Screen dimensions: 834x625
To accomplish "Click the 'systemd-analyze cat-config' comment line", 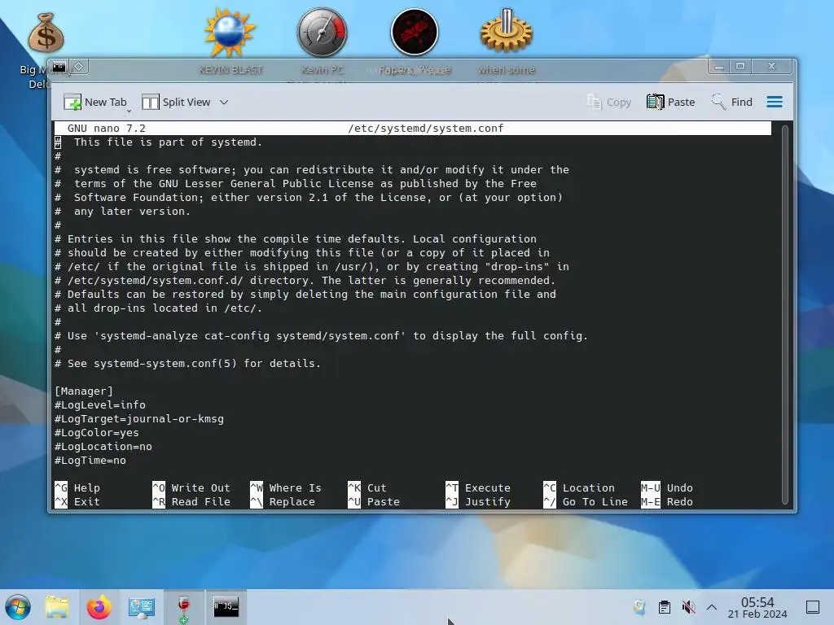I will 321,336.
